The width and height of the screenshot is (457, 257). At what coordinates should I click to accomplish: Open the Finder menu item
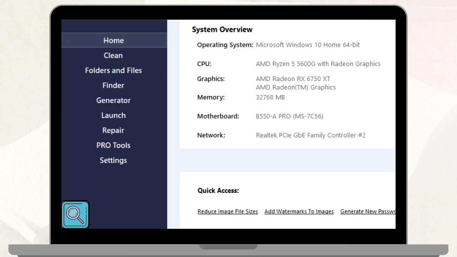point(113,85)
